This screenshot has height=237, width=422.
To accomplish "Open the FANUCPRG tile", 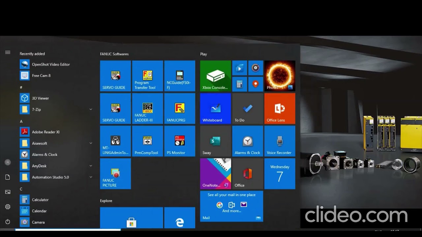I will pos(180,109).
